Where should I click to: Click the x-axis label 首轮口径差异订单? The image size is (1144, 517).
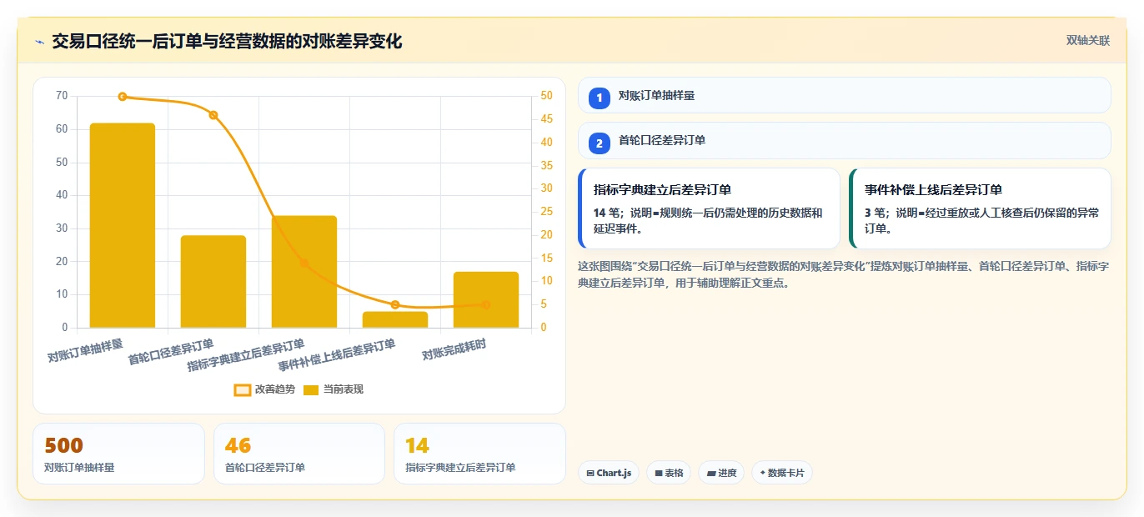click(x=171, y=352)
